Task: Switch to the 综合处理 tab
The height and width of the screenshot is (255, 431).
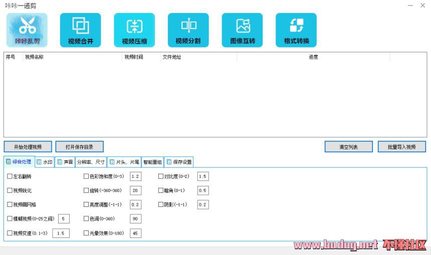Action: [x=19, y=162]
